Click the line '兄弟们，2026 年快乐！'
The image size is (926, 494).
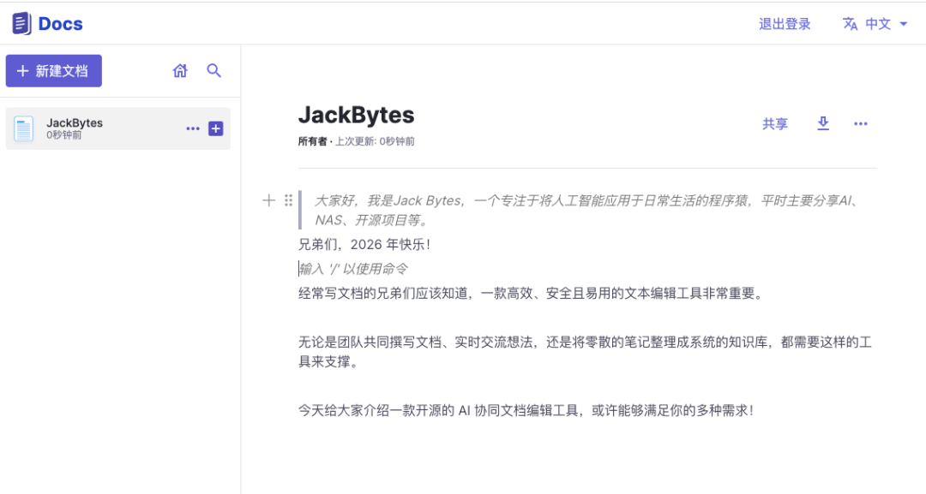click(364, 245)
